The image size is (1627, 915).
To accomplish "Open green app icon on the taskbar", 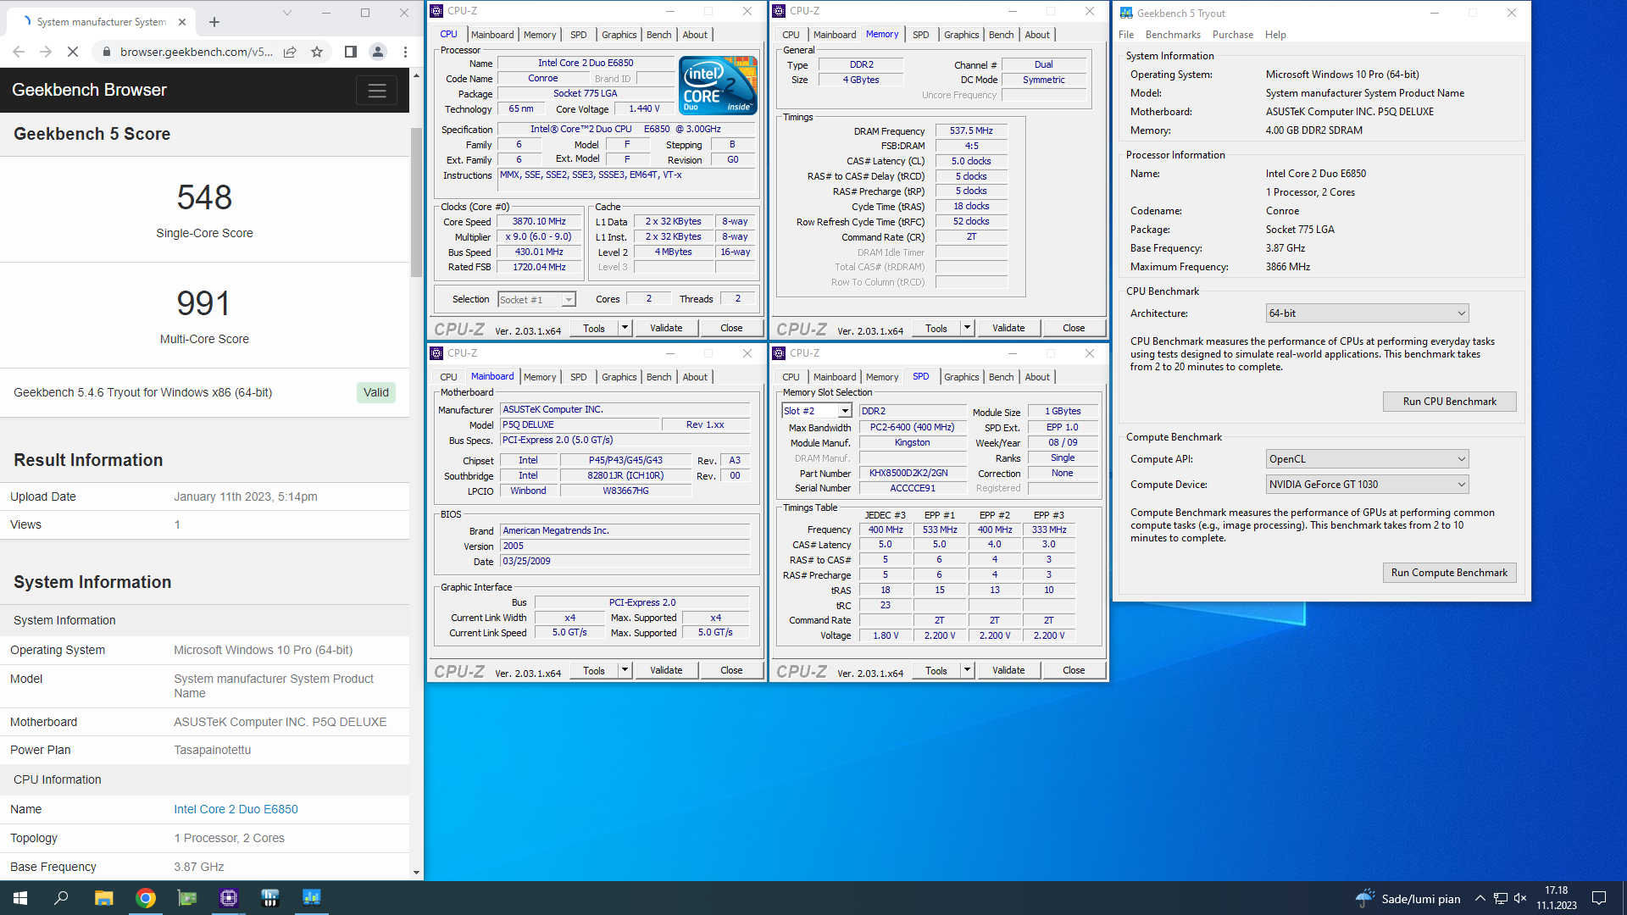I will 186,898.
